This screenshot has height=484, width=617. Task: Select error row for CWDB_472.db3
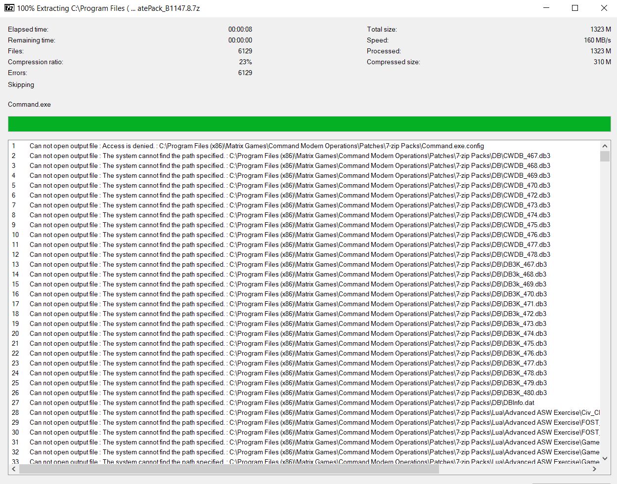304,195
